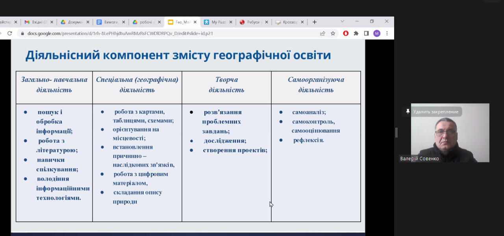Switch to the Gmail Вхідні tab
This screenshot has width=504, height=236.
click(x=36, y=22)
